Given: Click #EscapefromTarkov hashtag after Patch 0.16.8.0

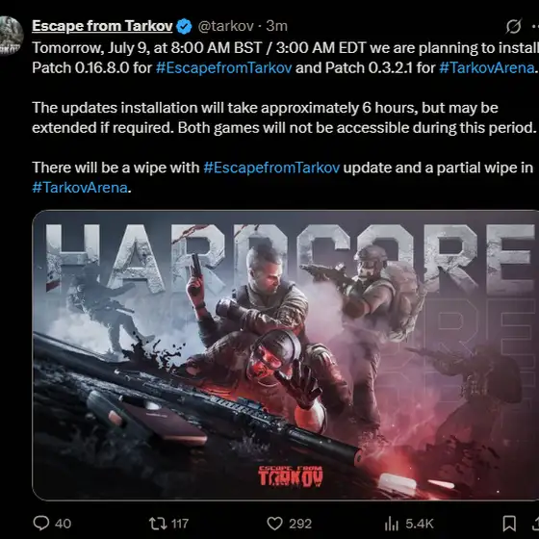Looking at the screenshot, I should tap(223, 67).
